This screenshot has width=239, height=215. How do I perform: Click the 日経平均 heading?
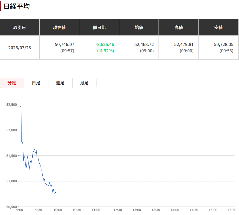coord(17,6)
